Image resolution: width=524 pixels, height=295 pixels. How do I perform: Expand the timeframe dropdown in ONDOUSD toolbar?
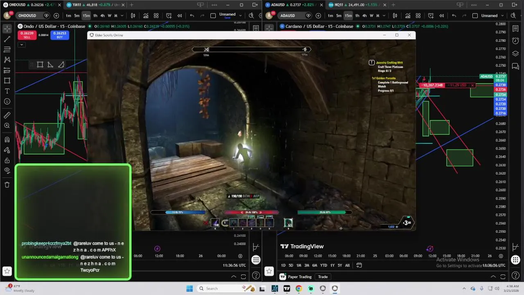click(x=122, y=16)
